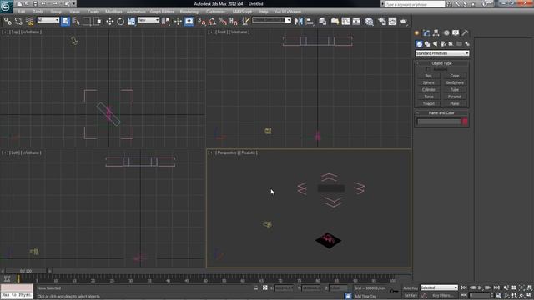
Task: Open Curve Editor
Action: [x=345, y=22]
